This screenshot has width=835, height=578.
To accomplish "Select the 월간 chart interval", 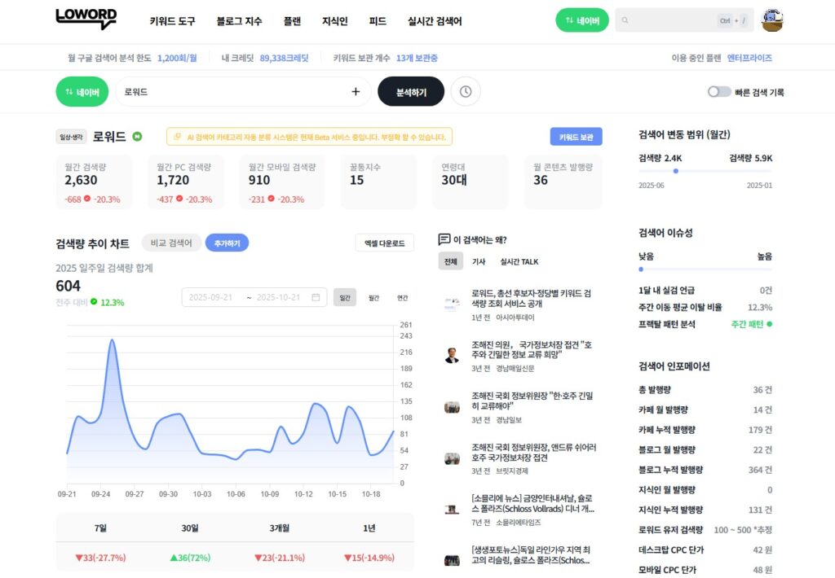I will pos(373,298).
